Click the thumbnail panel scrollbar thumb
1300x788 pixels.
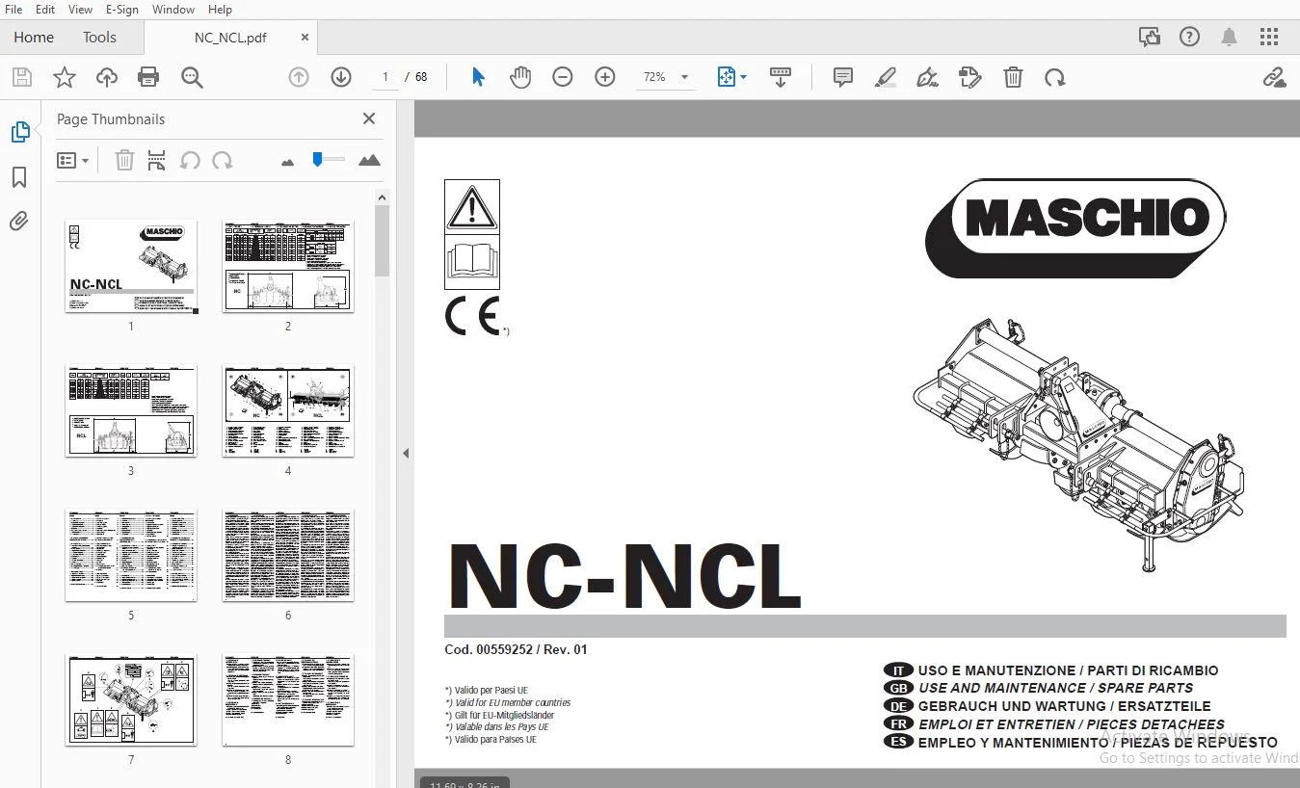pos(383,240)
